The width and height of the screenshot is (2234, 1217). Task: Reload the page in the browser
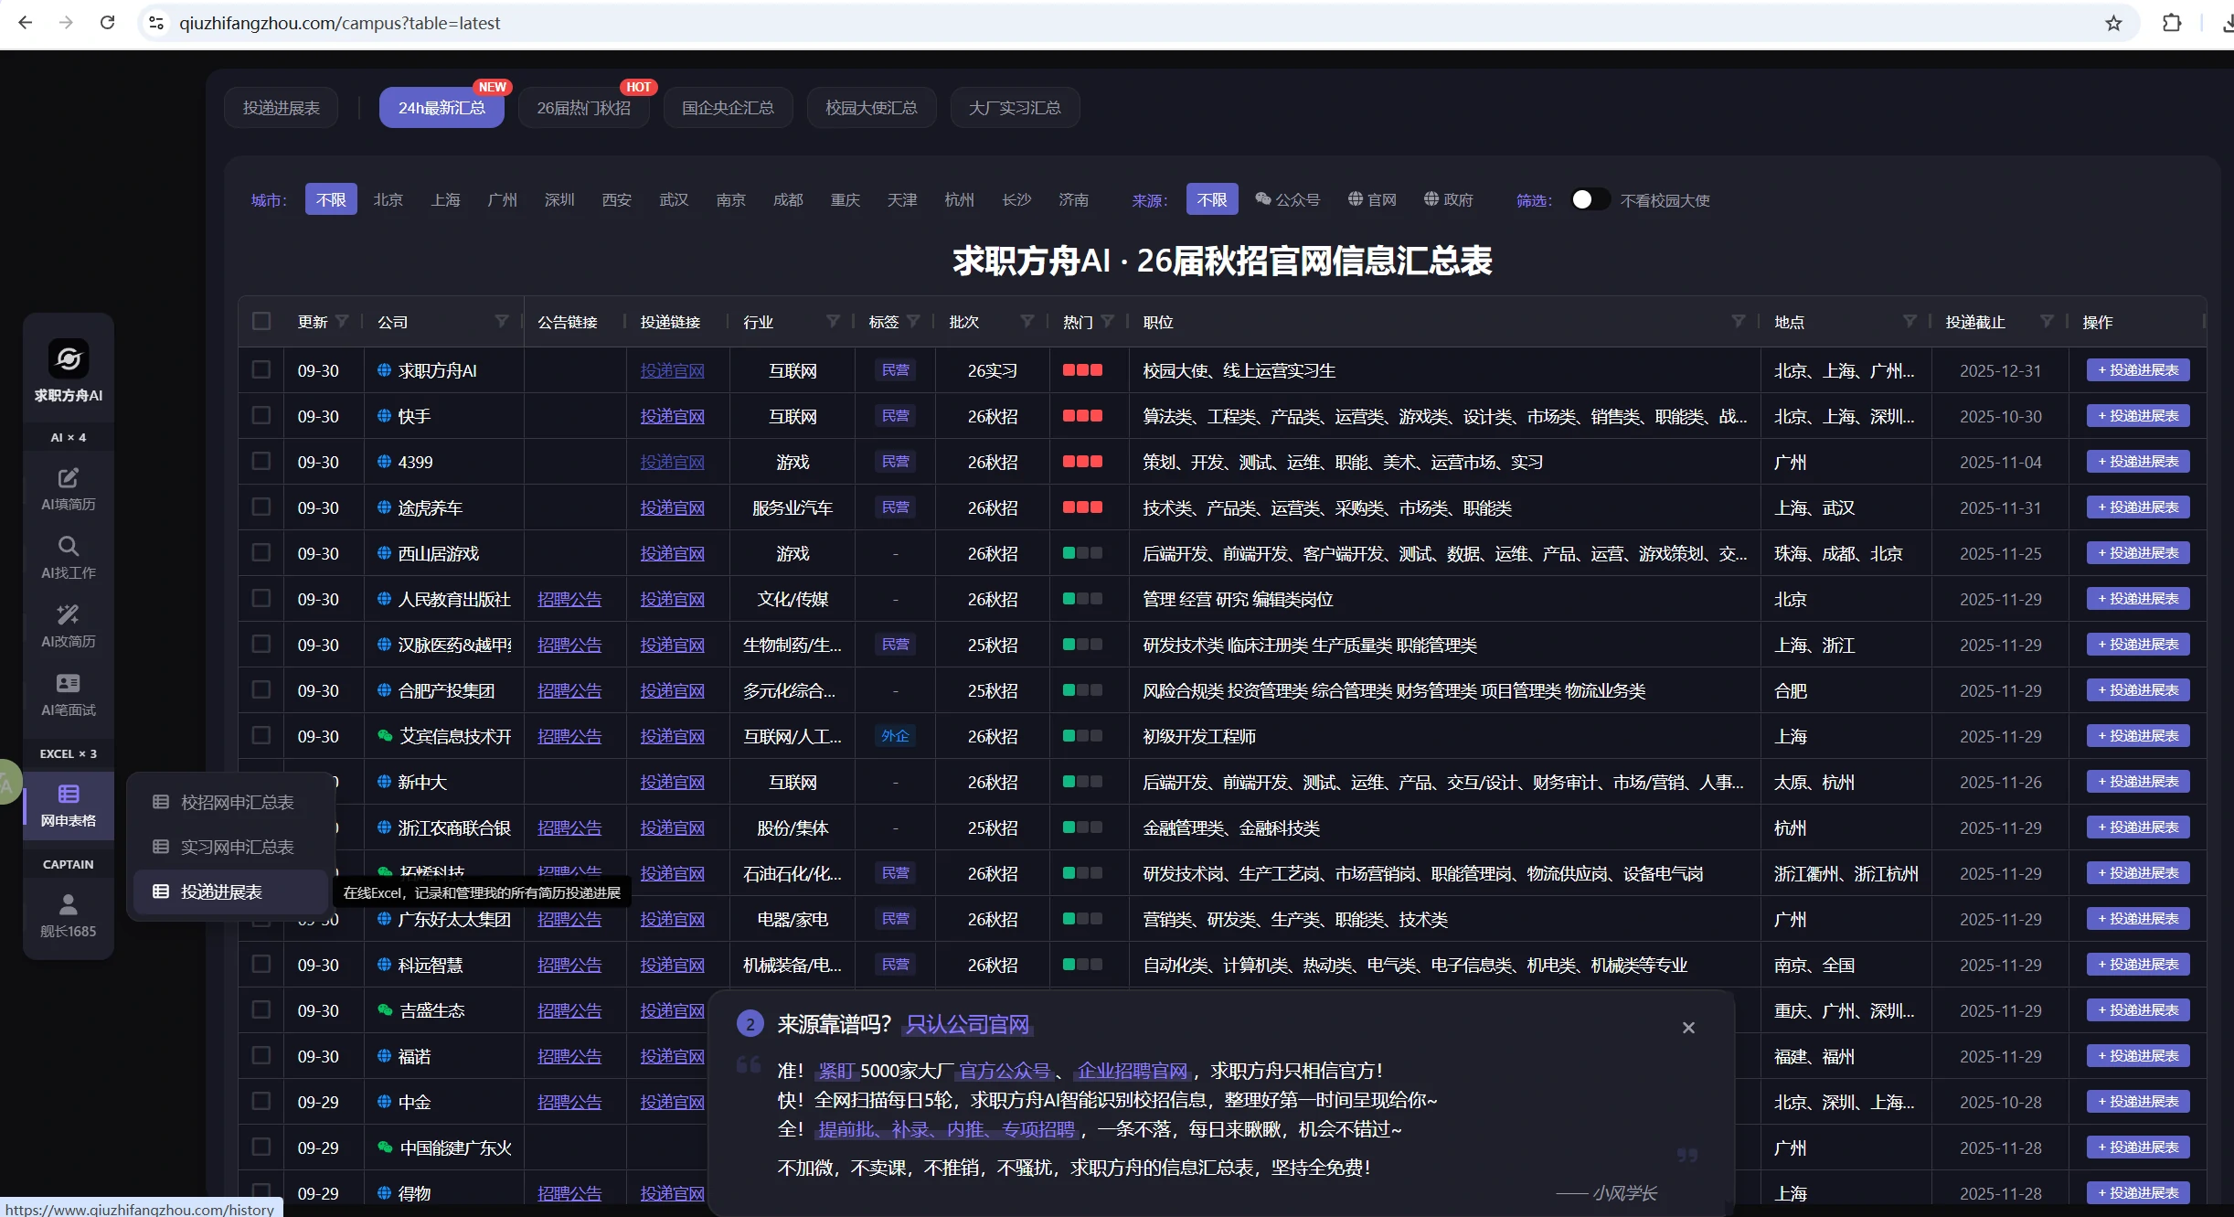point(107,23)
